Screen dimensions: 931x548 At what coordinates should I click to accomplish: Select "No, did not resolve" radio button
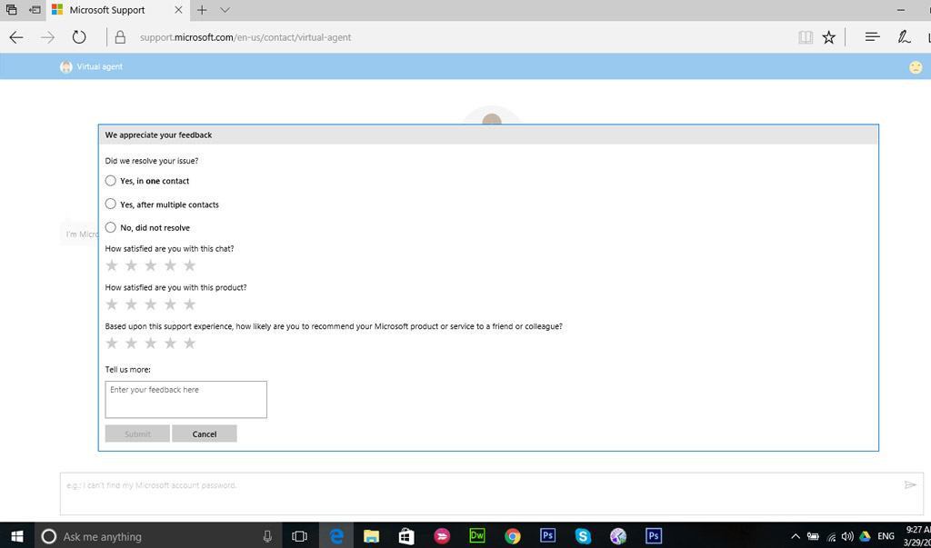111,227
